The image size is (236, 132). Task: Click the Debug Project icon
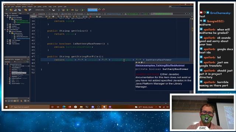click(x=72, y=10)
